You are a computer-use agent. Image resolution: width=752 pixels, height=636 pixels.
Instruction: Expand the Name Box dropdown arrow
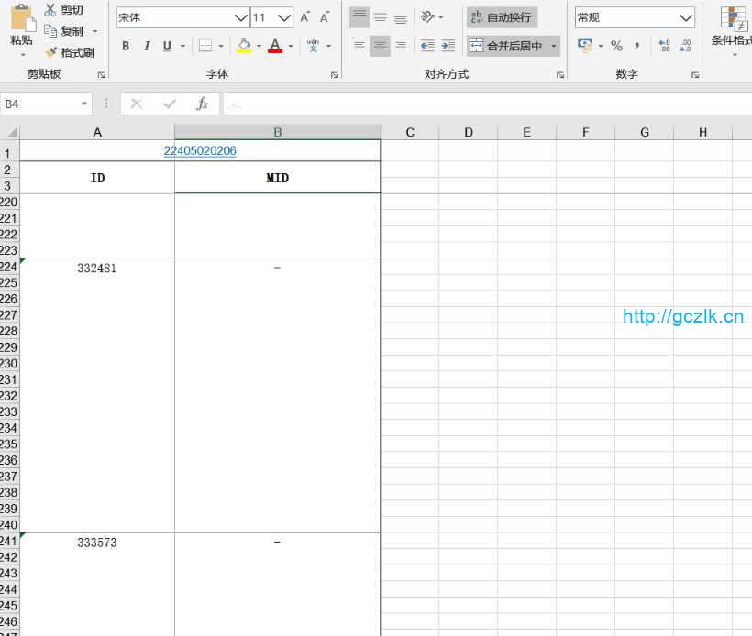pos(84,104)
